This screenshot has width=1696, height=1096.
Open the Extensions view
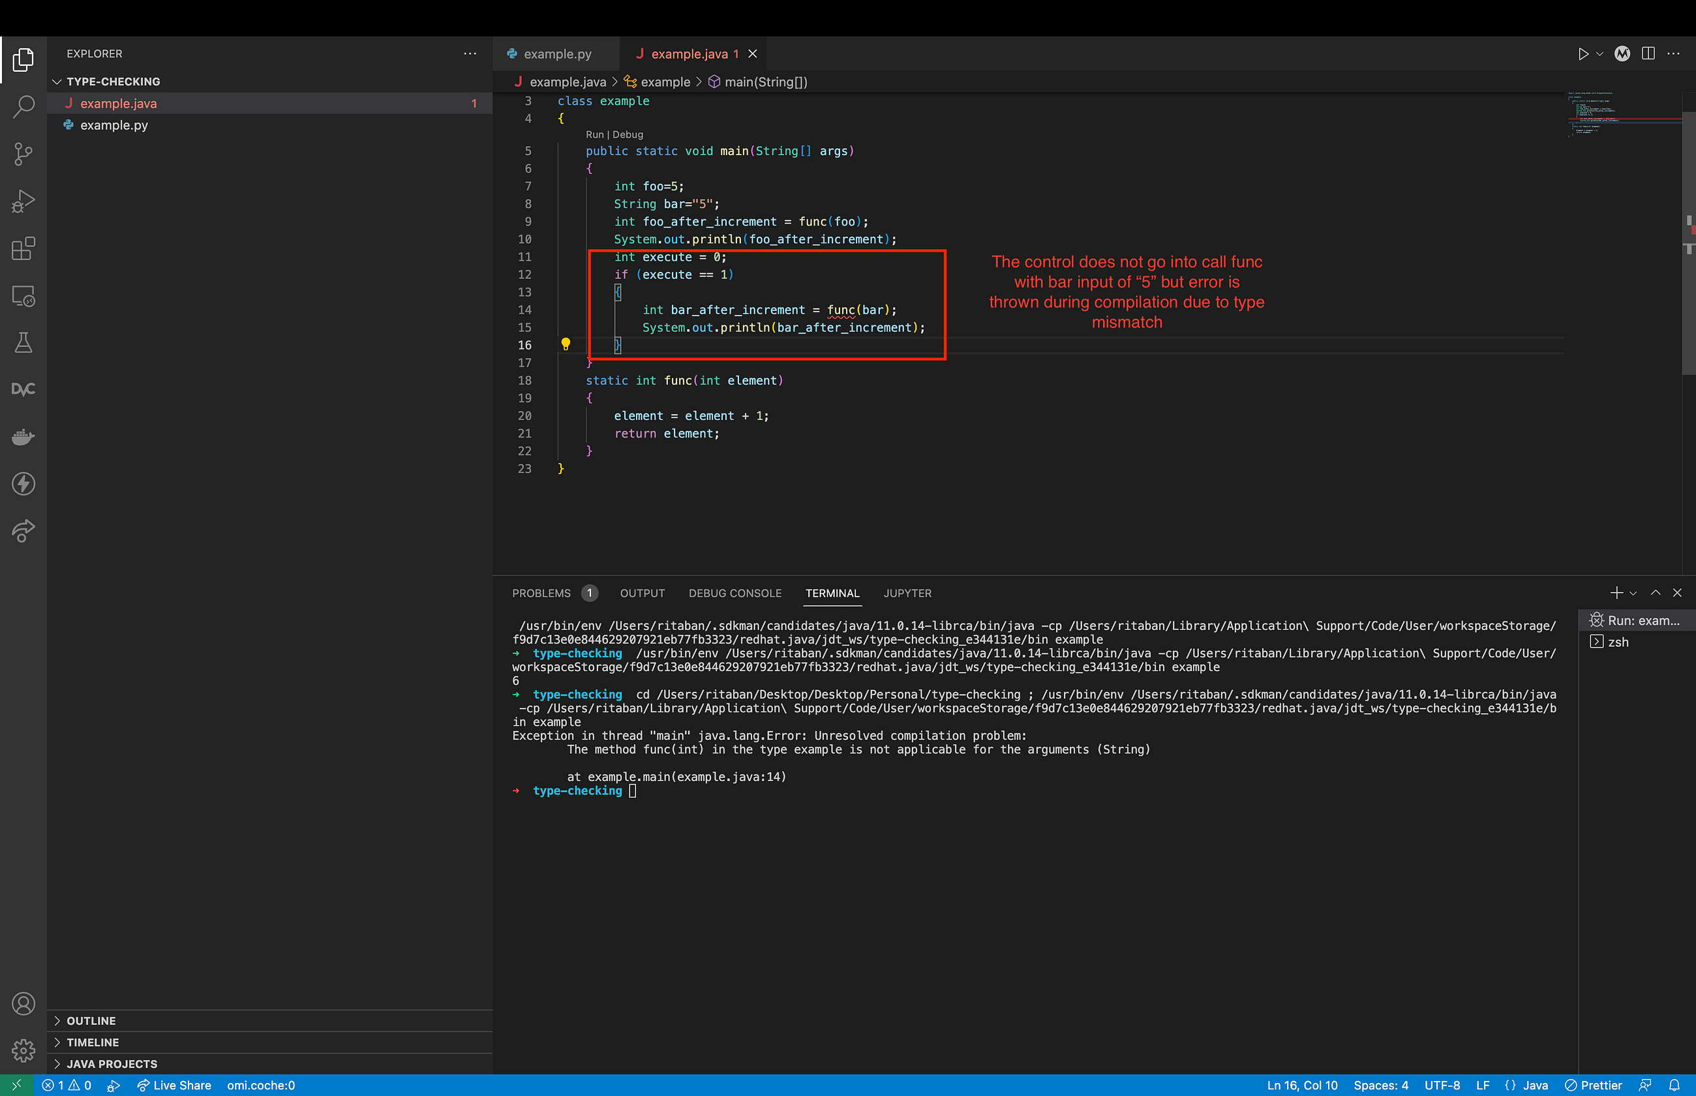(x=23, y=248)
